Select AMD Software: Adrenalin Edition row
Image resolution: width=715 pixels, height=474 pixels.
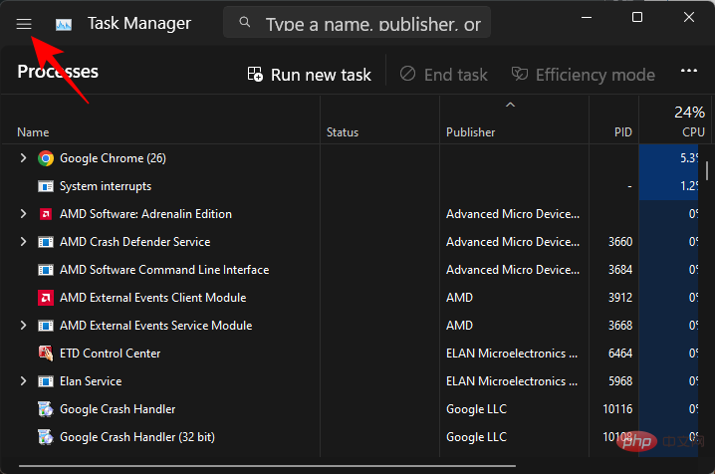pyautogui.click(x=351, y=214)
